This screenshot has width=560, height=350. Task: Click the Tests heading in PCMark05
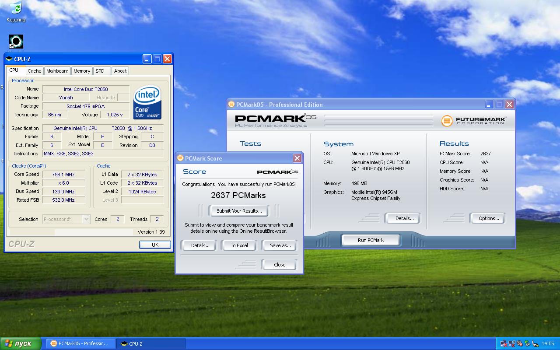(x=250, y=143)
